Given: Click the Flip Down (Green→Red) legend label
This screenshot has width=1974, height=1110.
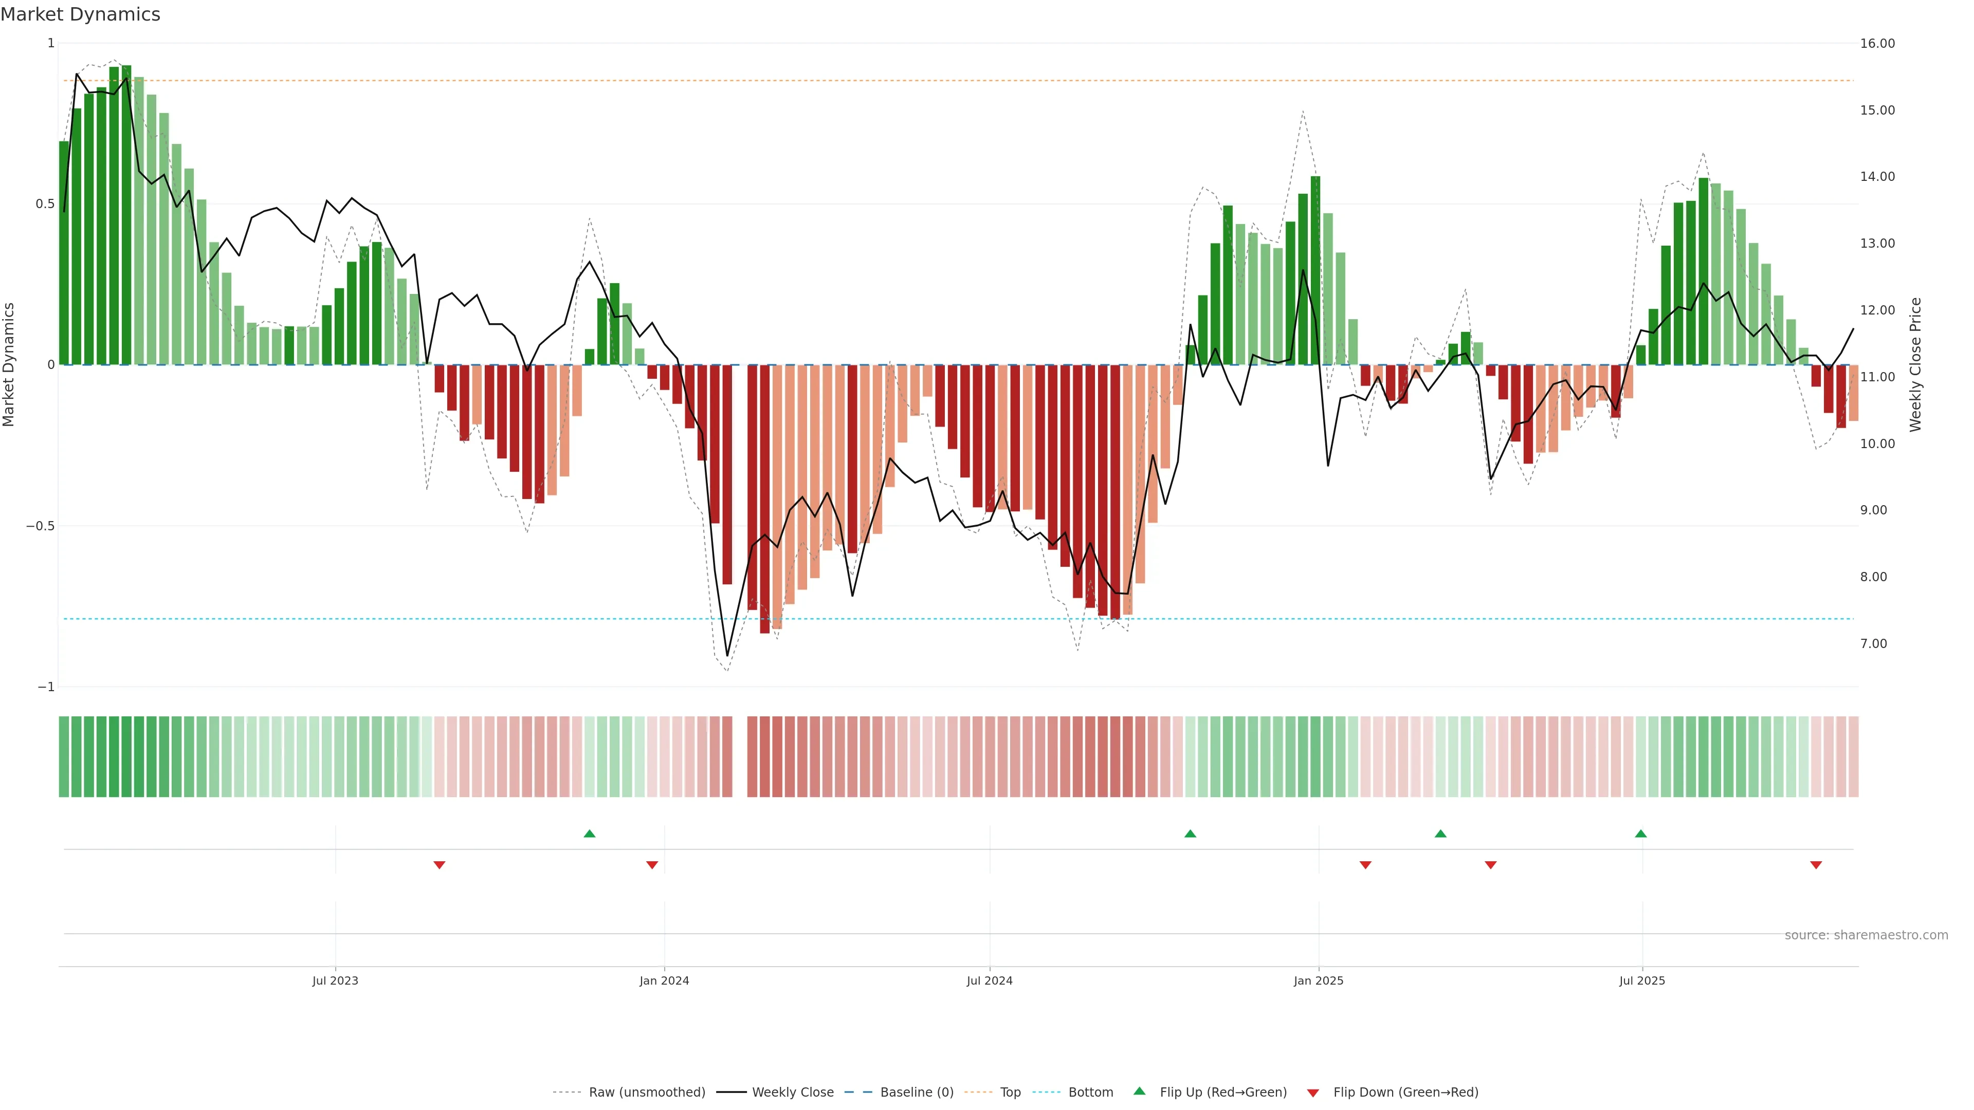Looking at the screenshot, I should pyautogui.click(x=1405, y=1093).
